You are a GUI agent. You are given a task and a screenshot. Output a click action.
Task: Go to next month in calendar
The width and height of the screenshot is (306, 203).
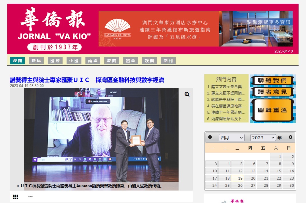click(291, 137)
